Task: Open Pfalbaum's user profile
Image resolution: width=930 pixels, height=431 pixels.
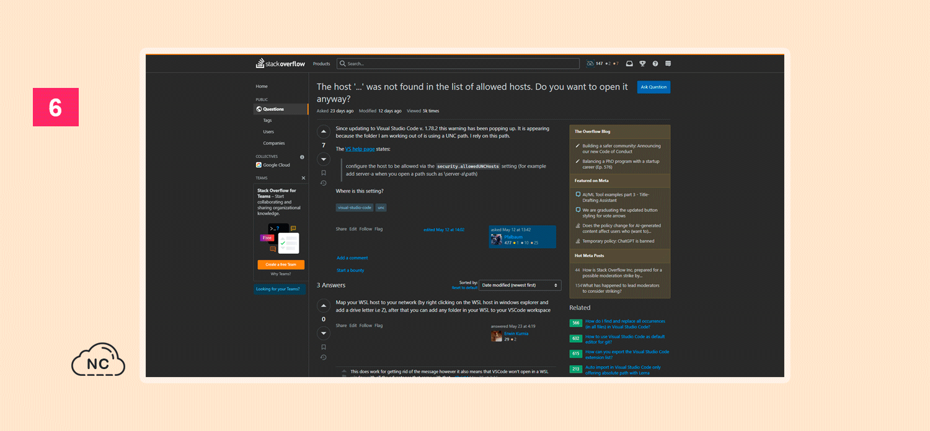Action: 513,237
